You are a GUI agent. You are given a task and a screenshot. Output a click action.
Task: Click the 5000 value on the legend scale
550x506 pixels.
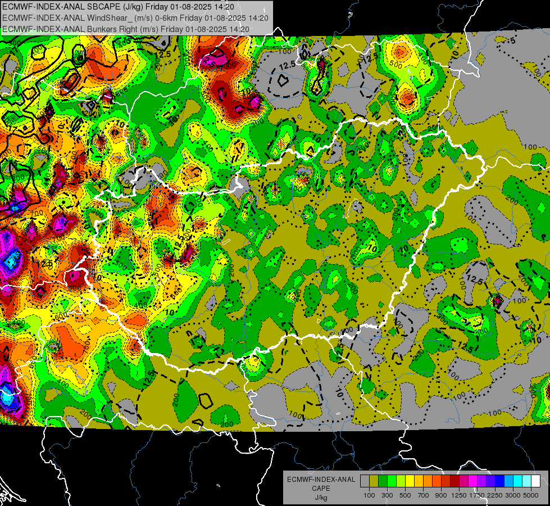(x=531, y=495)
